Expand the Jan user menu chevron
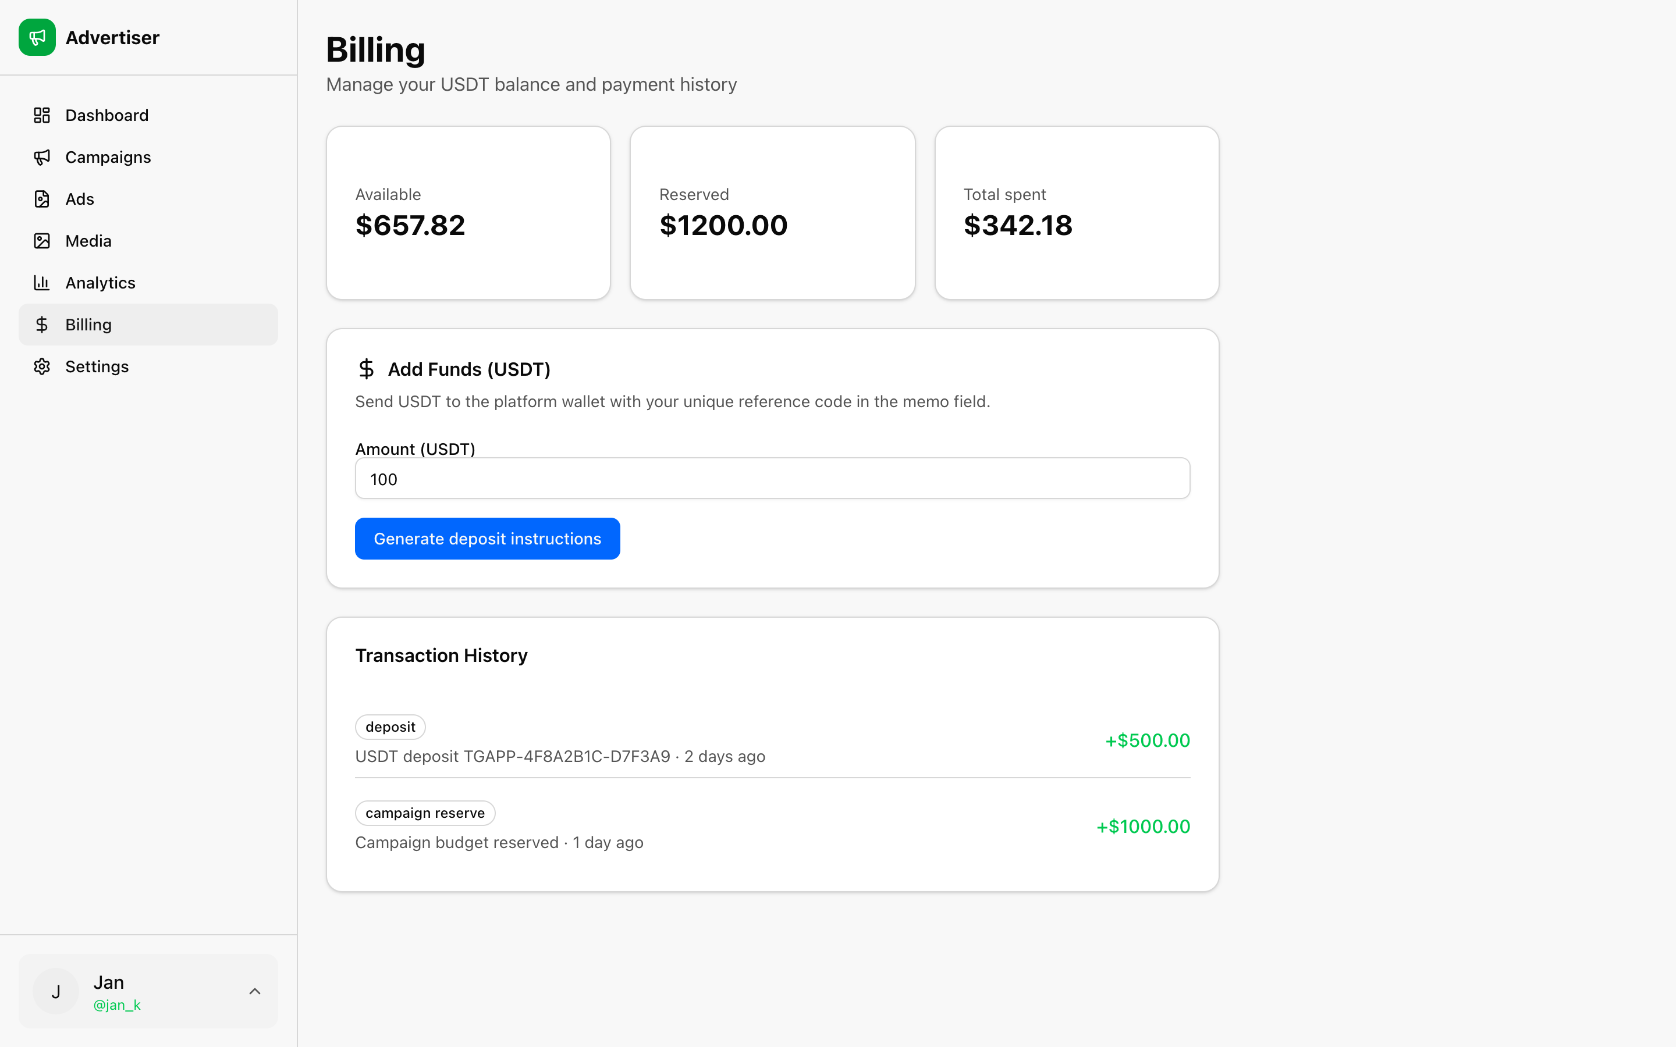Image resolution: width=1676 pixels, height=1047 pixels. coord(255,992)
